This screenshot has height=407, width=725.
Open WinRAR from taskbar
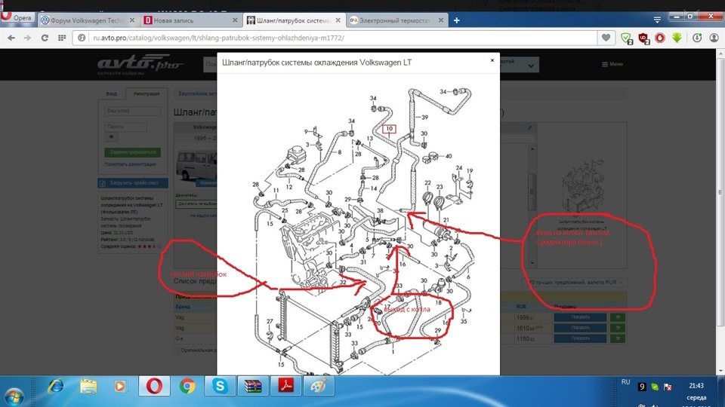click(253, 386)
